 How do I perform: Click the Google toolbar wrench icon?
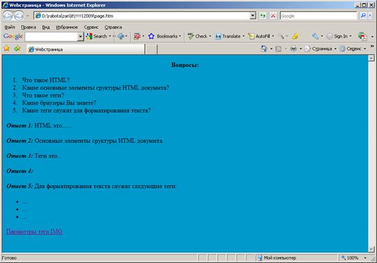[315, 36]
